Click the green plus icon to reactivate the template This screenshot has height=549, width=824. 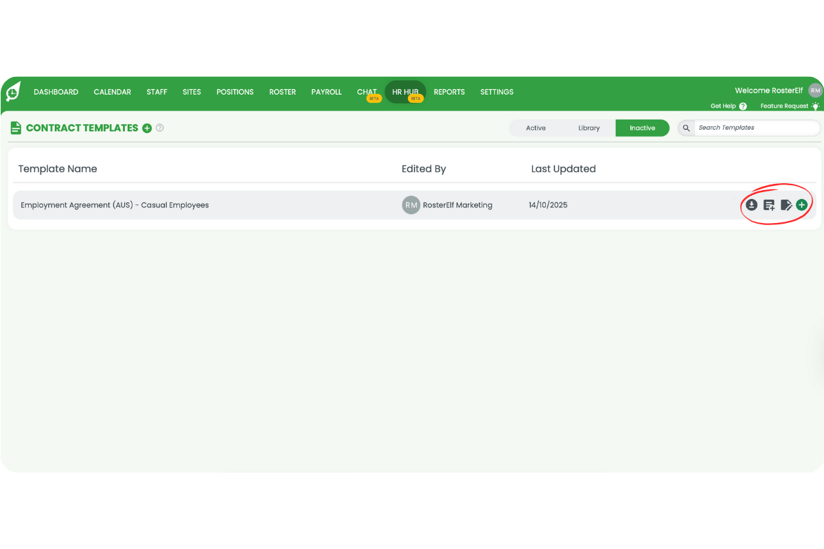pyautogui.click(x=801, y=205)
